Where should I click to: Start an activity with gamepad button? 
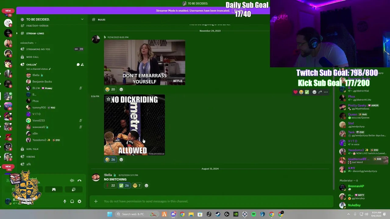54,189
